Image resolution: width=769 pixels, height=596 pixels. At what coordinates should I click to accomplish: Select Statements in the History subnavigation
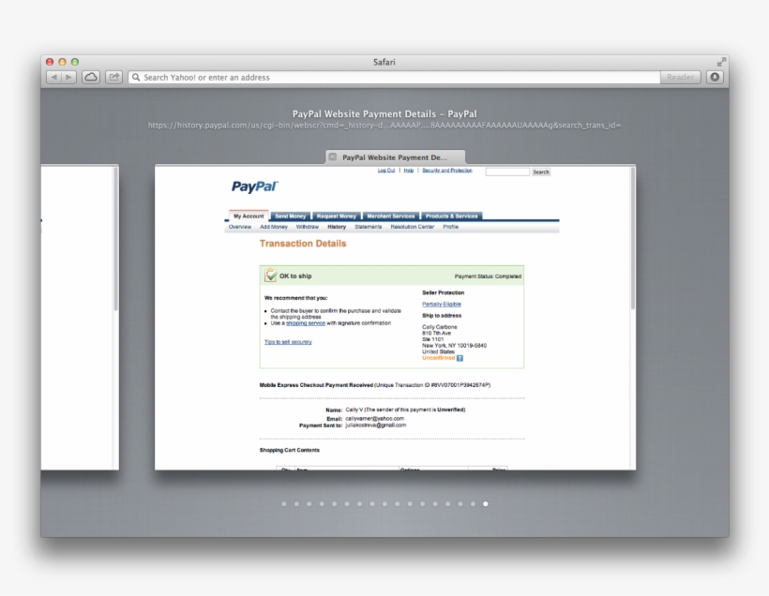point(368,227)
